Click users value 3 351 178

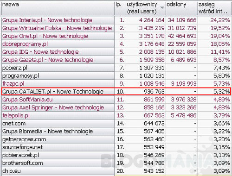(152, 36)
